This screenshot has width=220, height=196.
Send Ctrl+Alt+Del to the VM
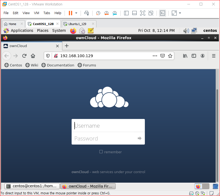click(x=87, y=13)
